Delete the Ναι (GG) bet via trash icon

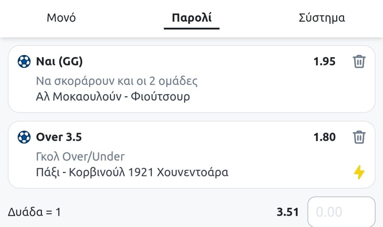pyautogui.click(x=359, y=61)
